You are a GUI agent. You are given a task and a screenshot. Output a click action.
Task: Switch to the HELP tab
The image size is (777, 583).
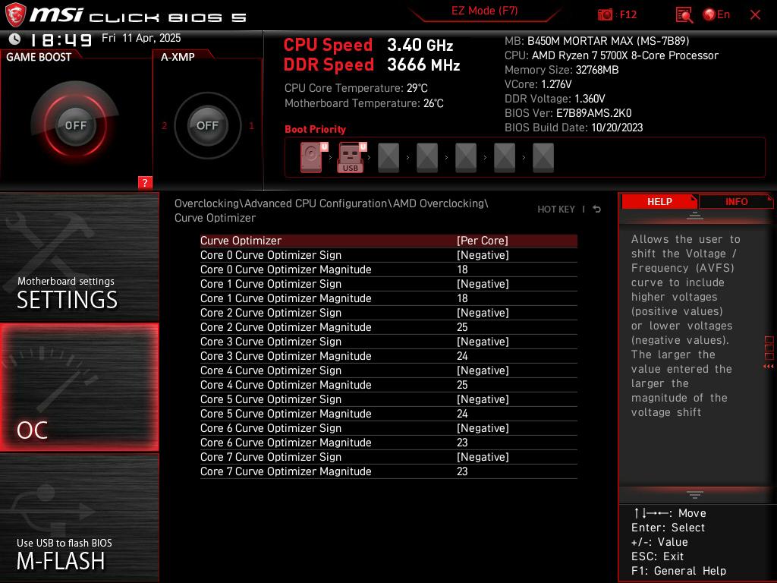659,202
